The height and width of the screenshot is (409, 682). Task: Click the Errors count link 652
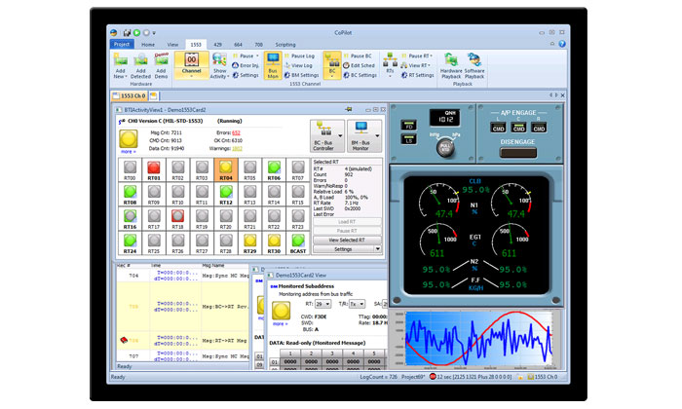point(236,133)
